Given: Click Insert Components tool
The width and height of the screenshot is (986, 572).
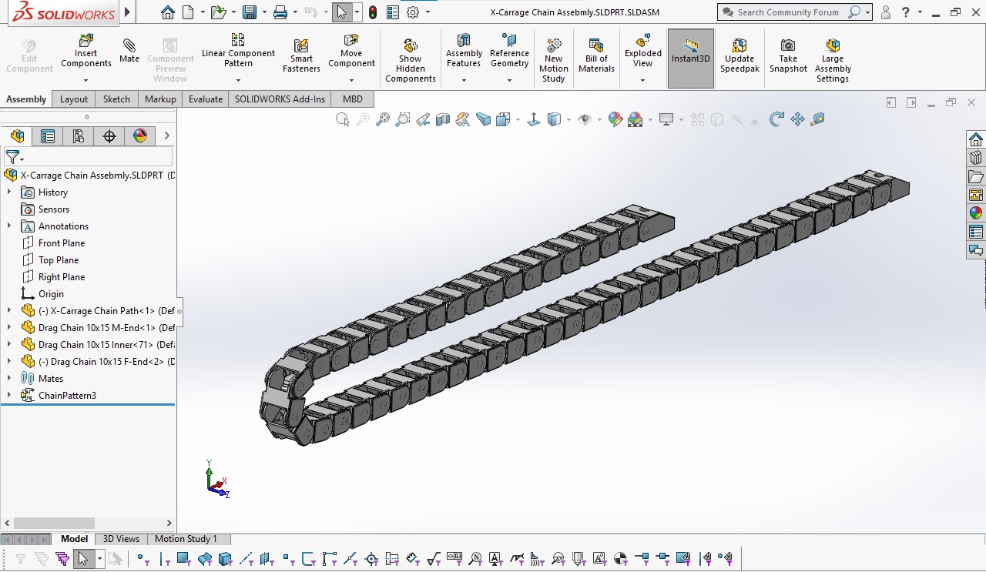Looking at the screenshot, I should [x=86, y=52].
